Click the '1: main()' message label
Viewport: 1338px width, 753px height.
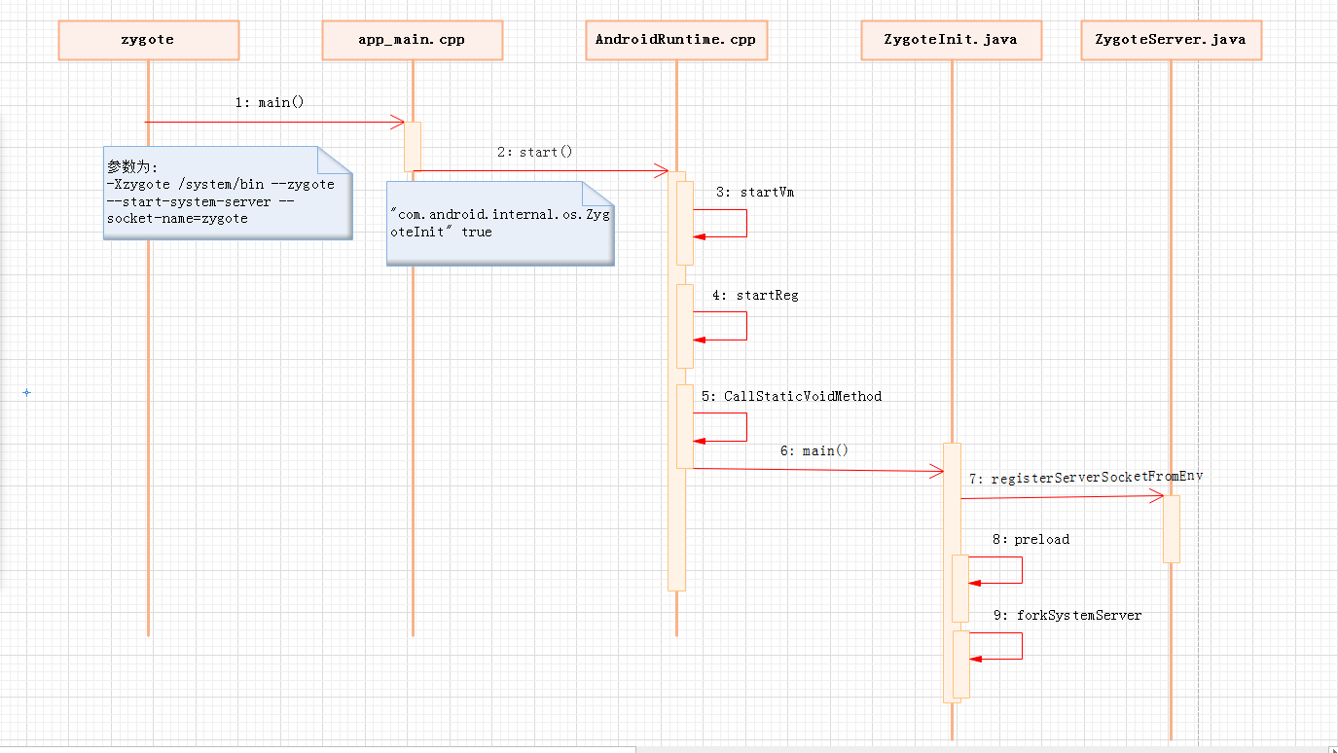click(270, 102)
